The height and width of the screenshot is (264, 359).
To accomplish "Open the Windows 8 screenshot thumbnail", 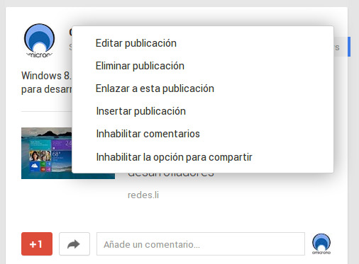I will click(x=47, y=153).
